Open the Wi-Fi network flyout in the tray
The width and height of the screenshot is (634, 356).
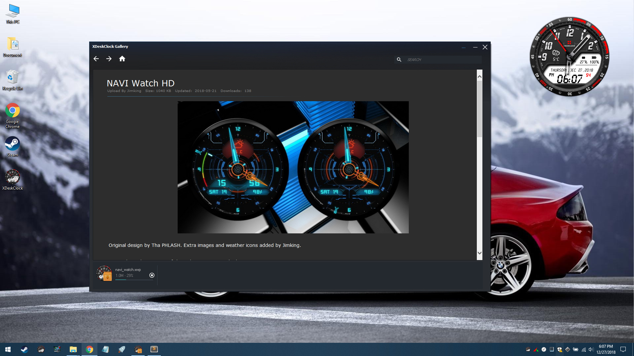(584, 349)
